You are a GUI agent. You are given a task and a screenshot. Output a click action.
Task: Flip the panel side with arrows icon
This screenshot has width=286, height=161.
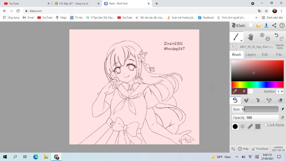pyautogui.click(x=233, y=149)
